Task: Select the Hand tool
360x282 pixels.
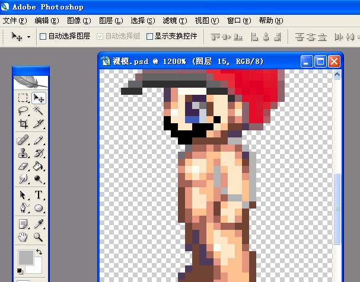Action: [23, 237]
